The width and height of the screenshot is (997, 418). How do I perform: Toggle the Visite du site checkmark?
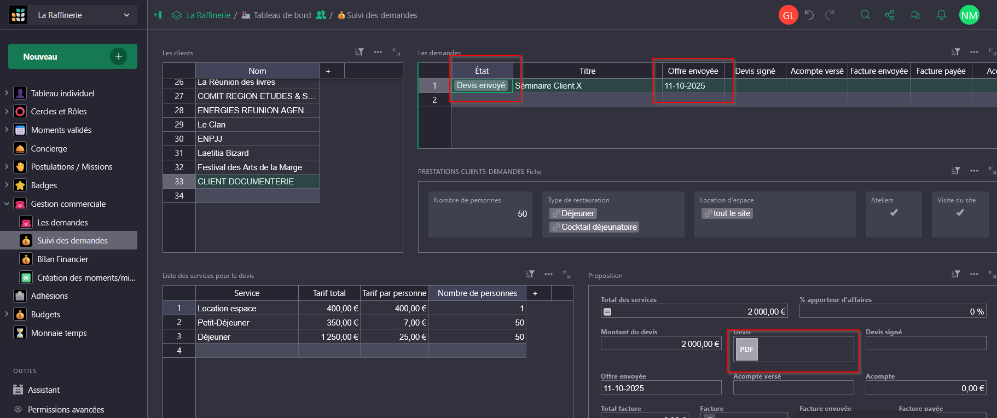point(960,213)
